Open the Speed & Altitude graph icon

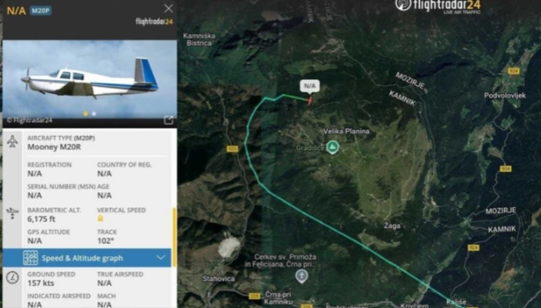[x=31, y=258]
